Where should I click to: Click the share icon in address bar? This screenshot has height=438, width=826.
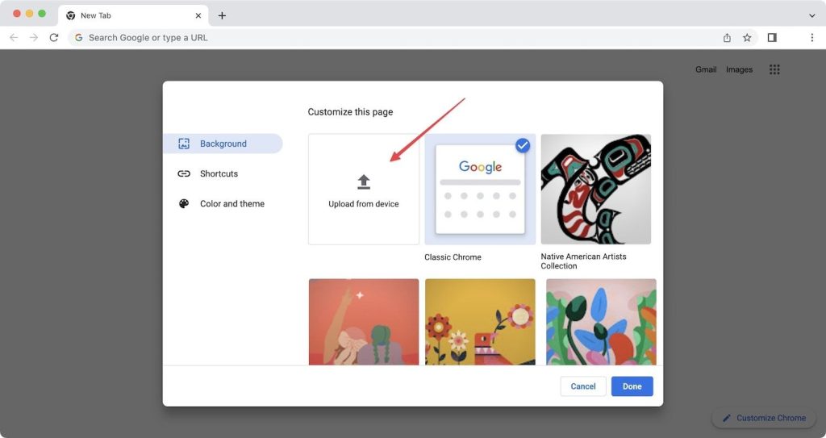pyautogui.click(x=727, y=37)
